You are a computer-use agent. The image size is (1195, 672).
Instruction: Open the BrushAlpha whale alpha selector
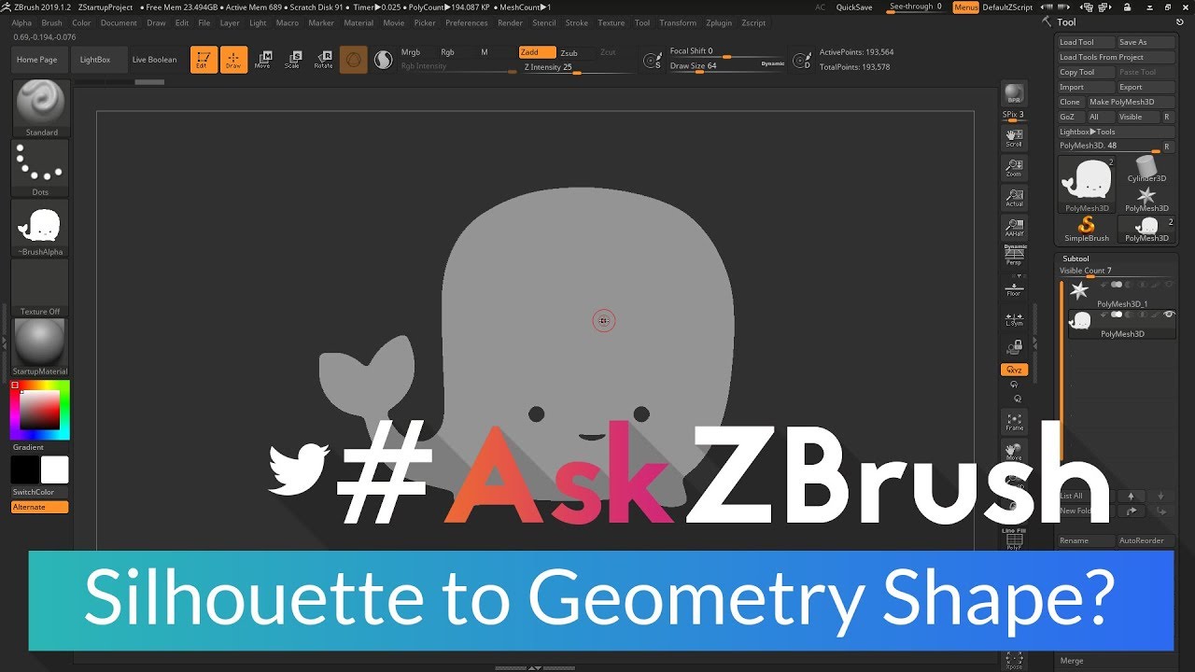pyautogui.click(x=41, y=228)
